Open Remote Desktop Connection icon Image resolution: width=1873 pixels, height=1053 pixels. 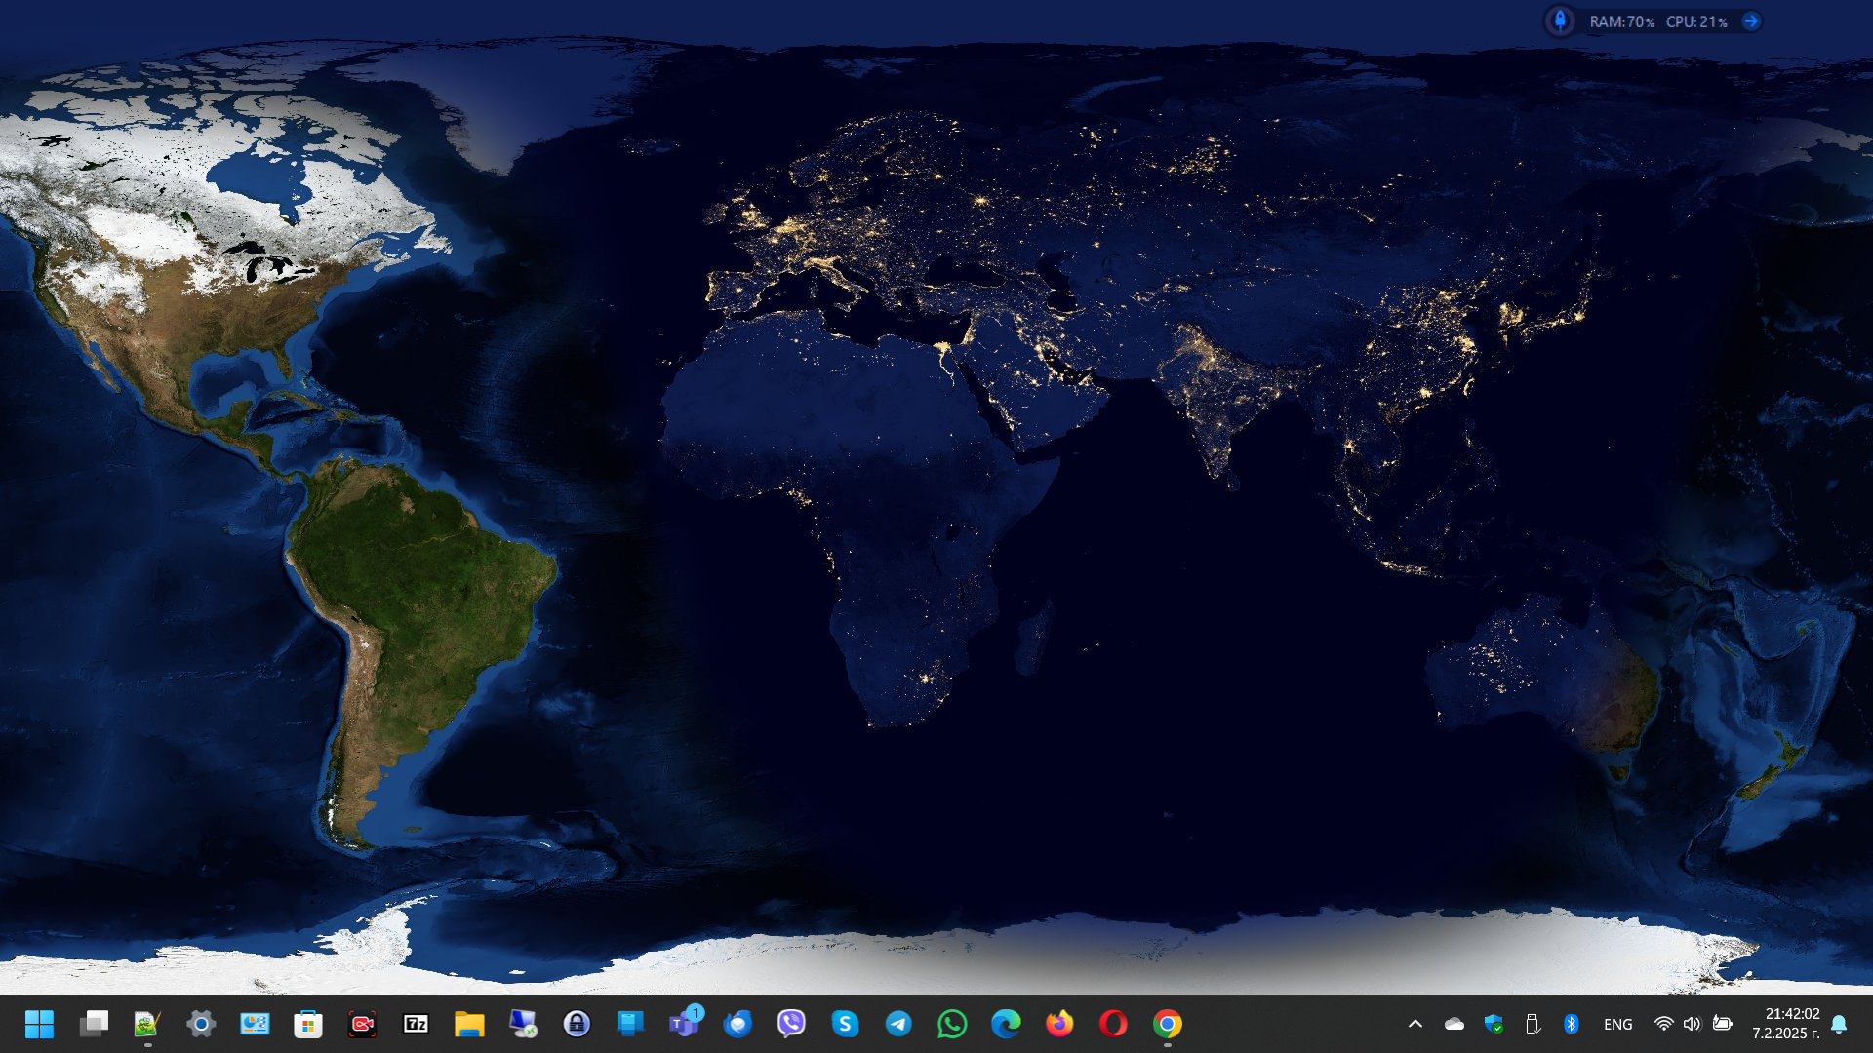click(523, 1024)
